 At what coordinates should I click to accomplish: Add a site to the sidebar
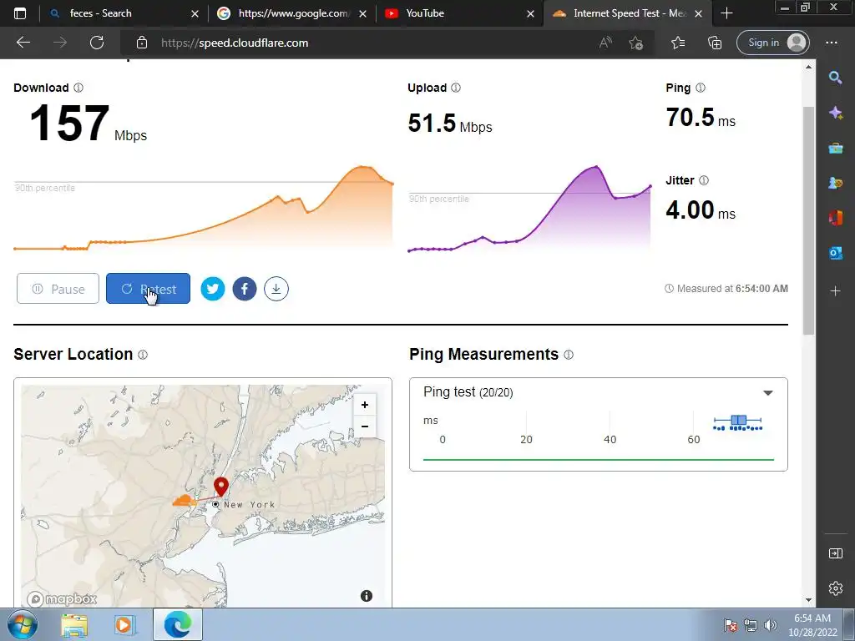[x=835, y=291]
